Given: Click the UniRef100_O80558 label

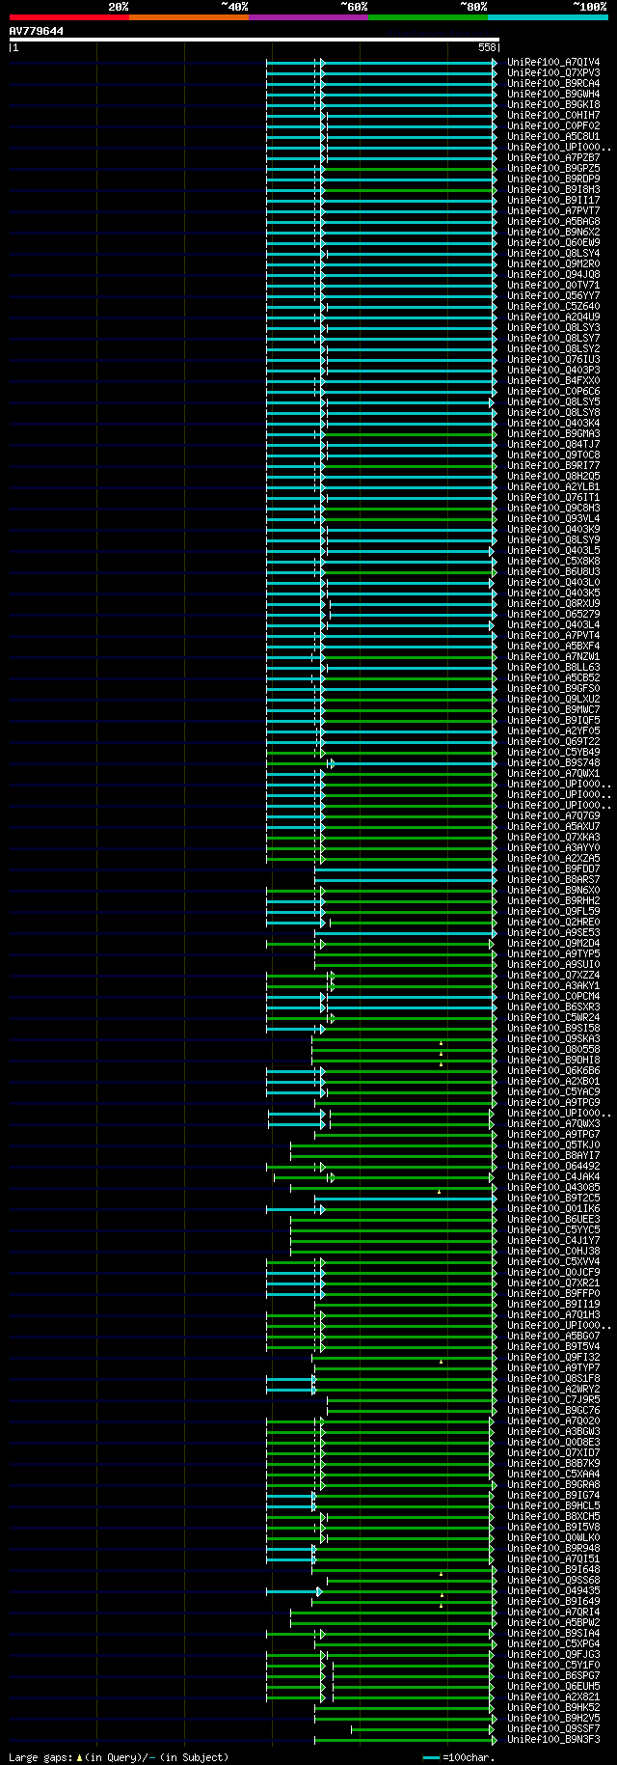Looking at the screenshot, I should 553,1049.
